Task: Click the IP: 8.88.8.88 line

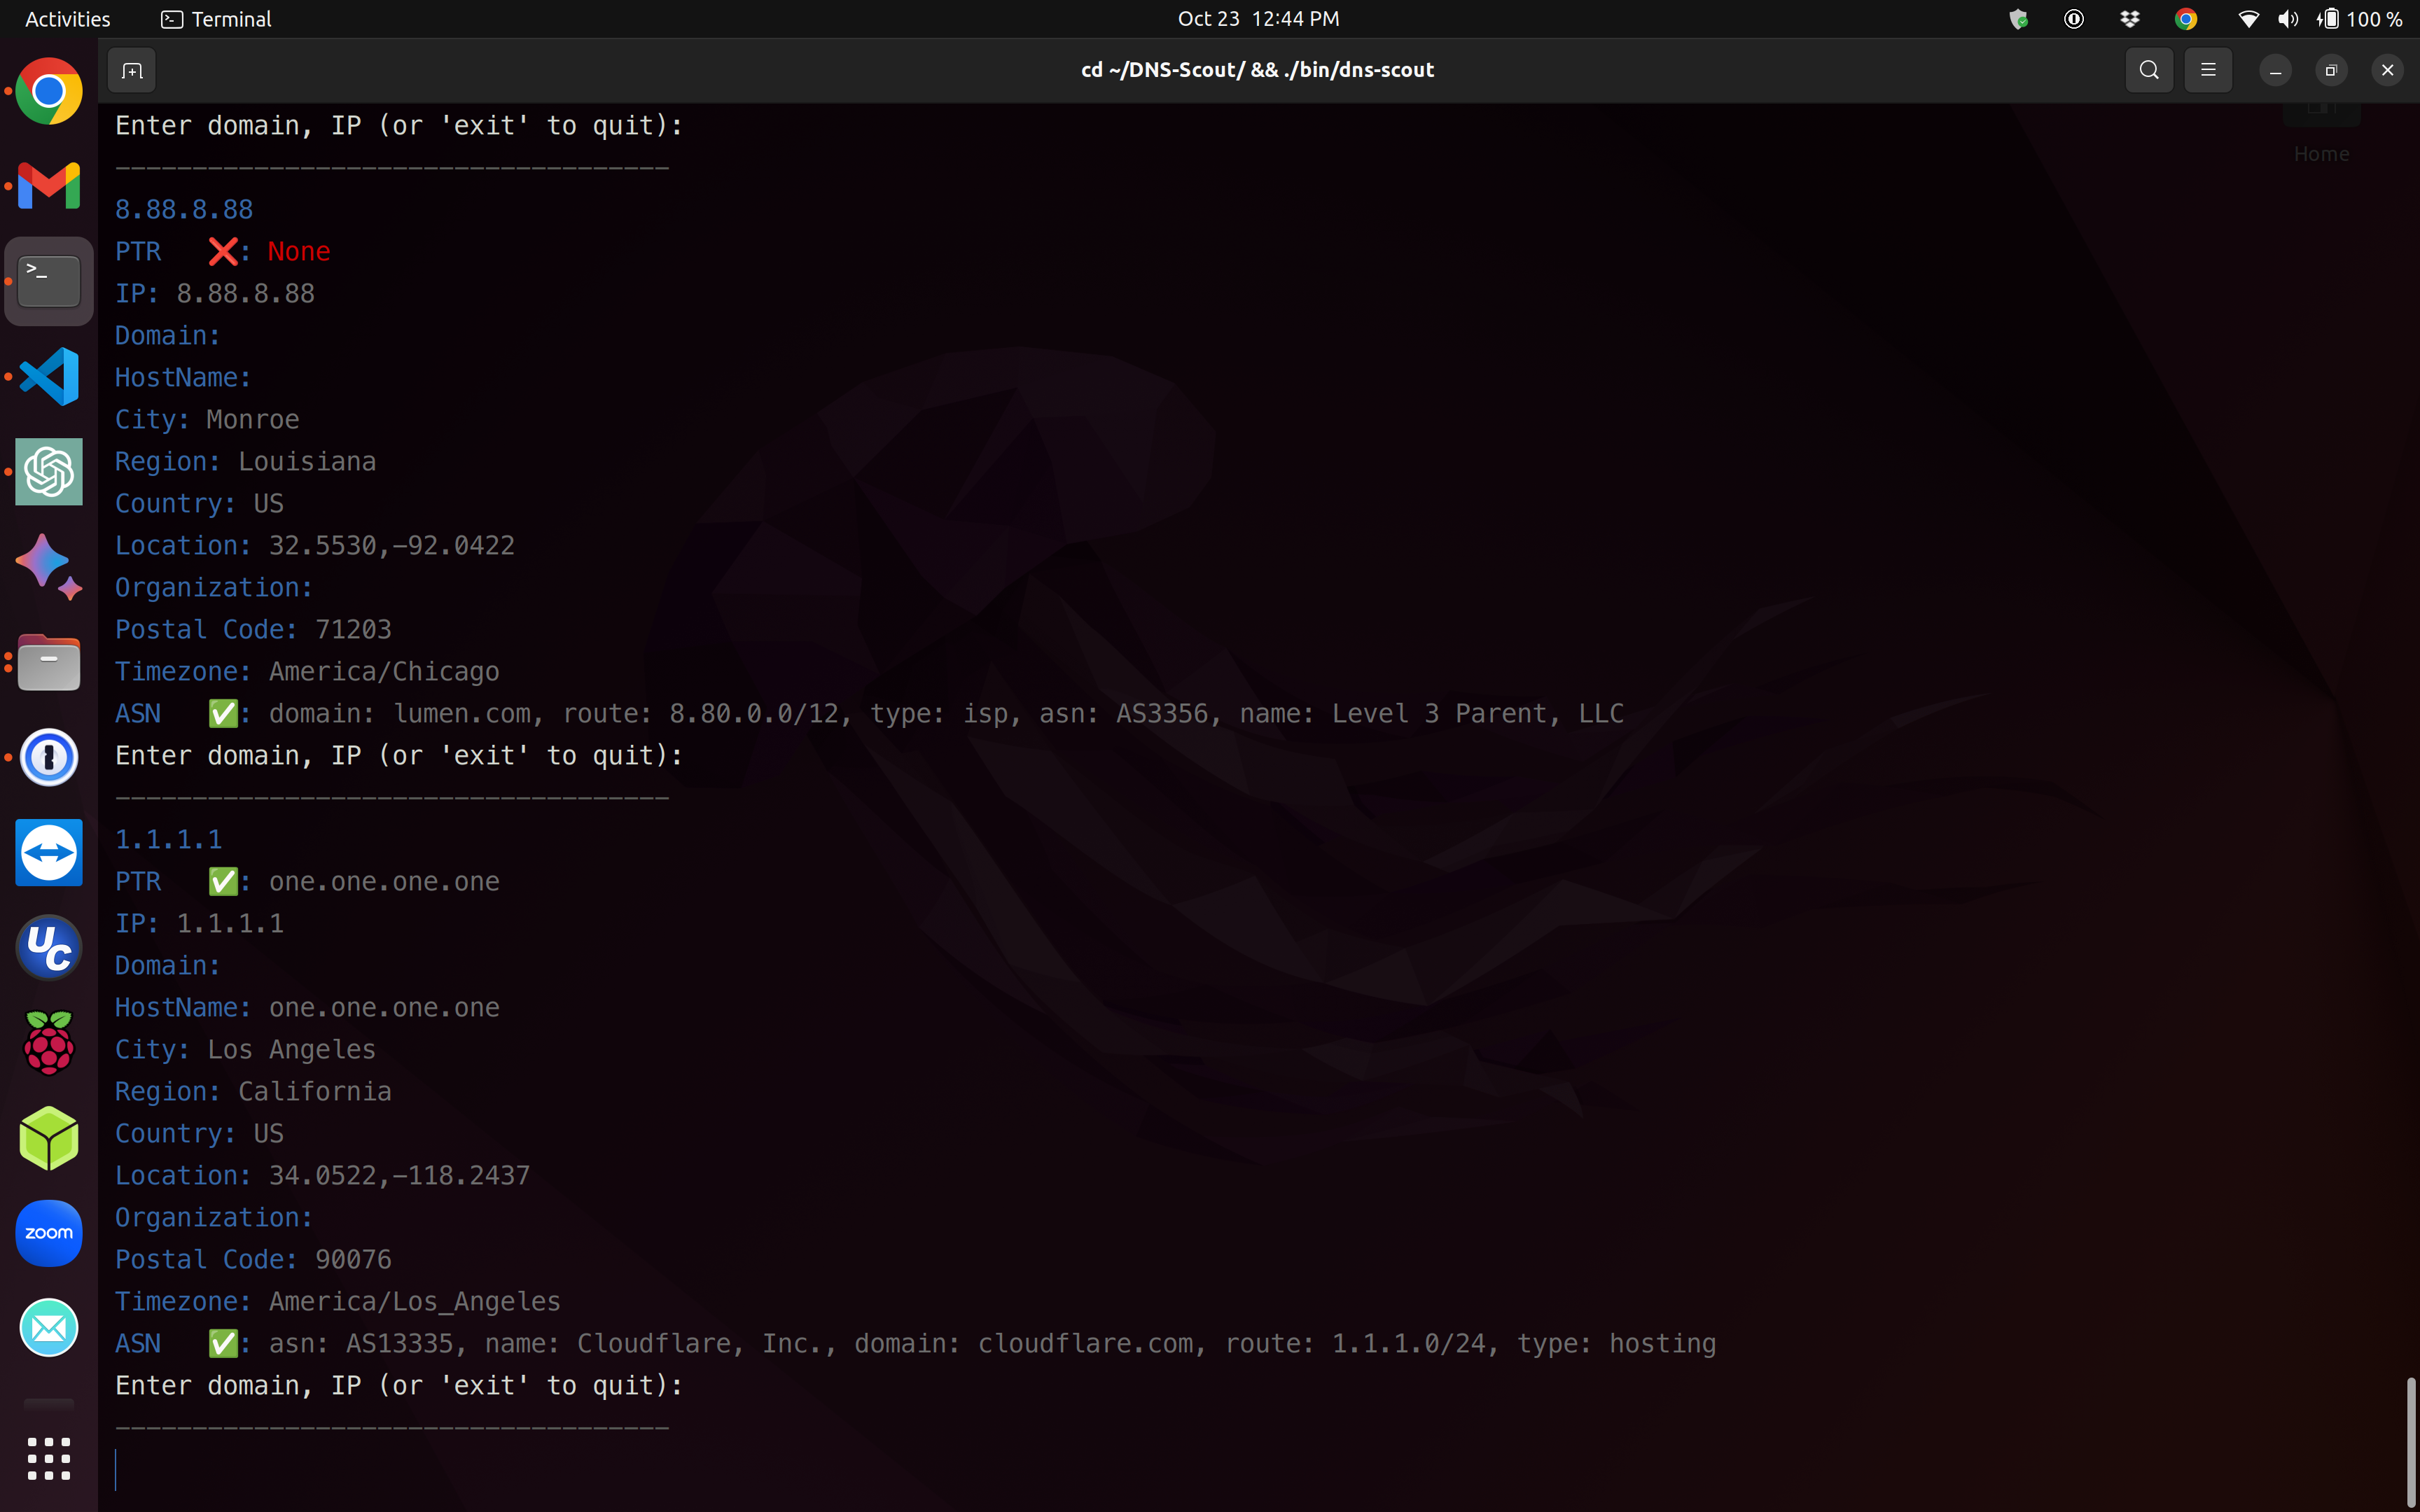Action: click(215, 294)
